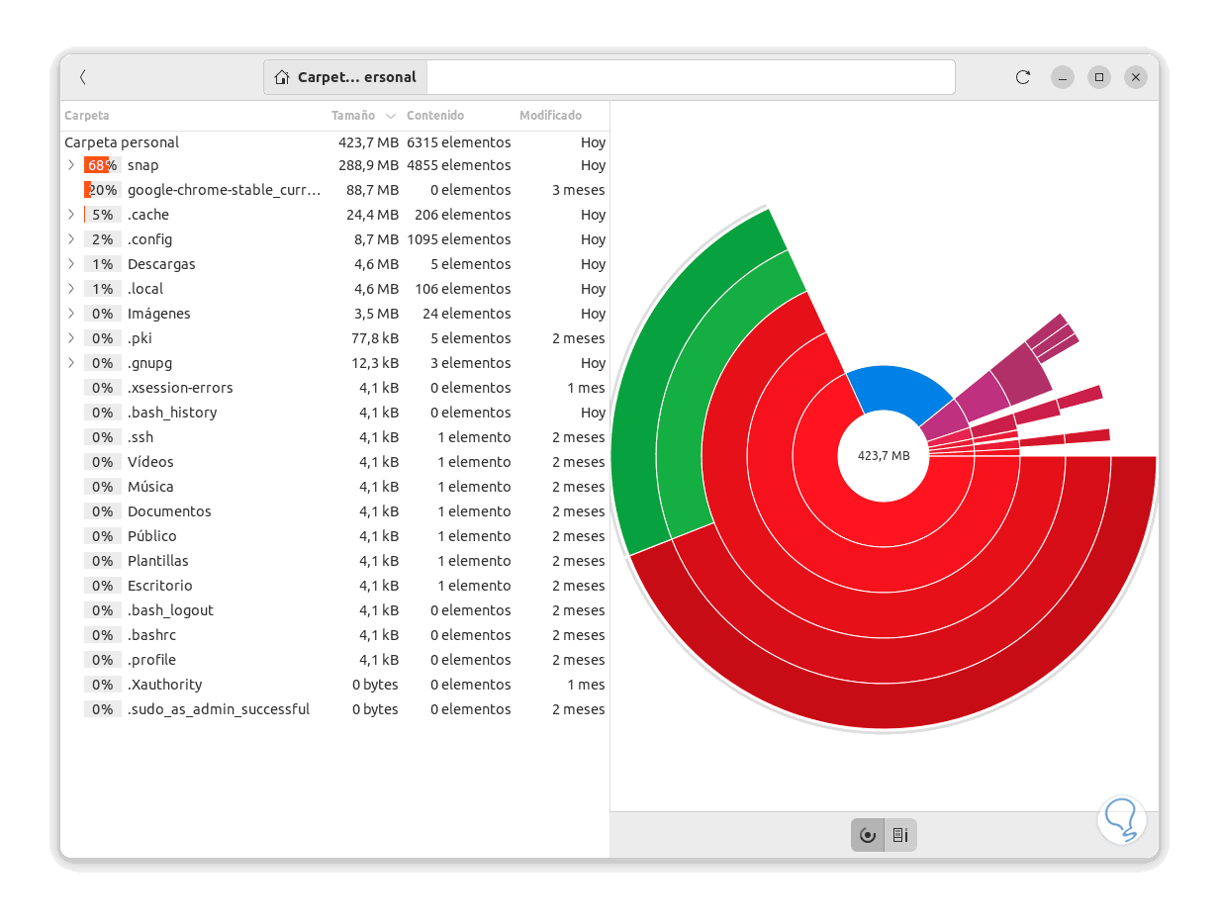This screenshot has height=924, width=1219.
Task: Click the 20% usage bar for google-chrome
Action: (x=103, y=190)
